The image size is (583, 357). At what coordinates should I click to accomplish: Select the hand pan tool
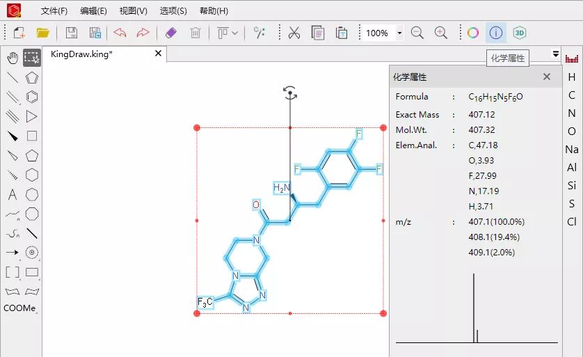point(12,58)
